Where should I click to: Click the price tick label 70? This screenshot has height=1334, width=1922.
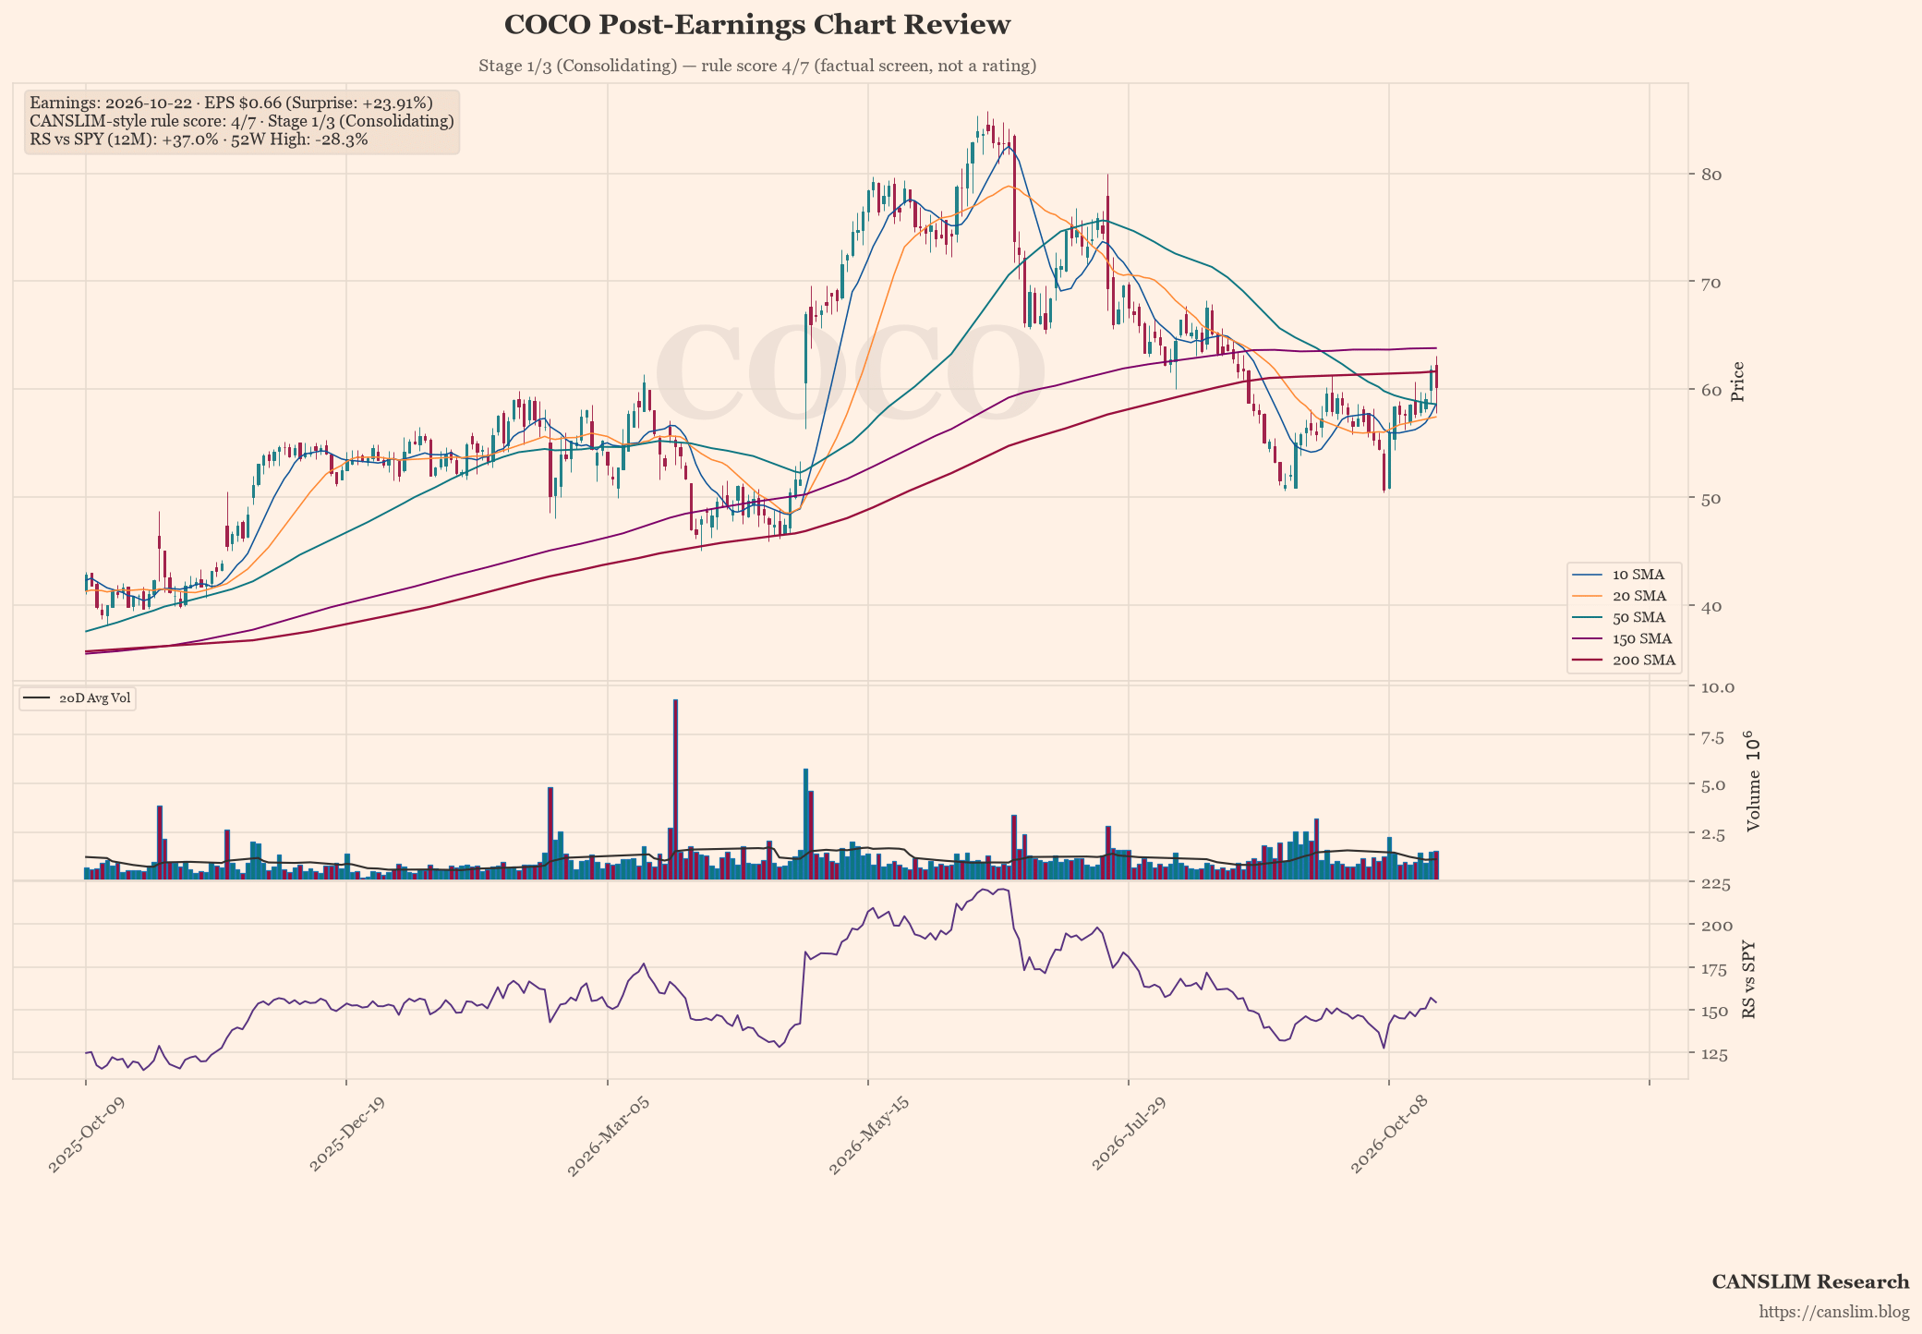(1710, 283)
